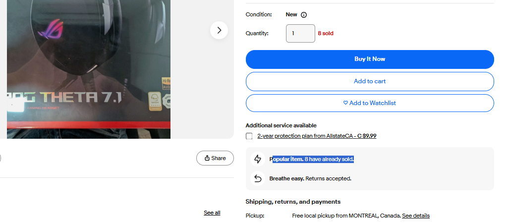This screenshot has width=508, height=224.
Task: Click the lightning bolt popular item icon
Action: pos(258,159)
